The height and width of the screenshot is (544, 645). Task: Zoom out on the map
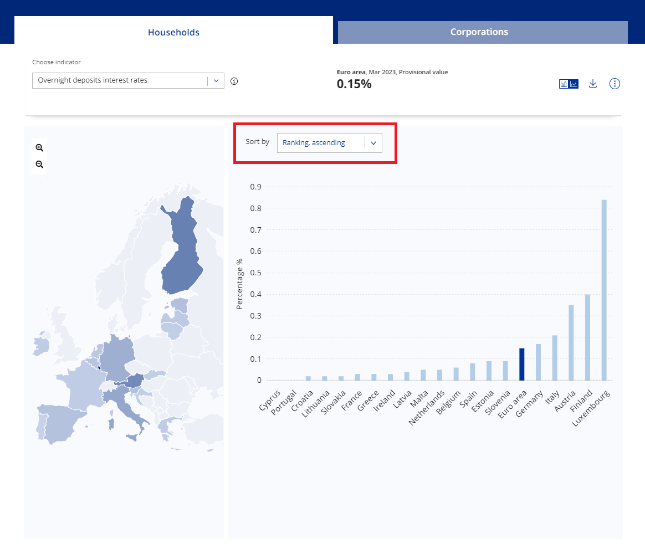click(x=39, y=165)
